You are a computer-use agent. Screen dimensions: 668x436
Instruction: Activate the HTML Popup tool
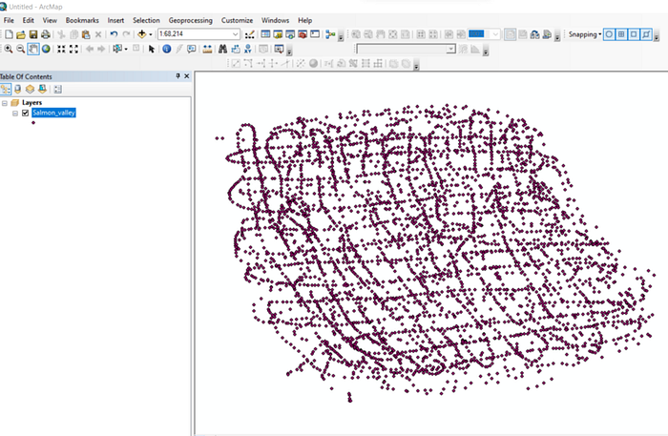pos(192,49)
